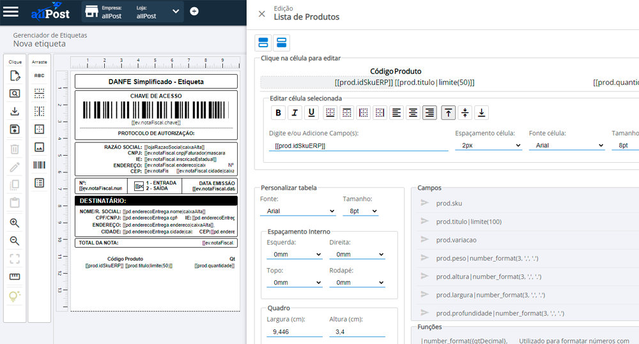
Task: Click the [[prod.titulo|limite(50)]] table cell
Action: tap(435, 82)
